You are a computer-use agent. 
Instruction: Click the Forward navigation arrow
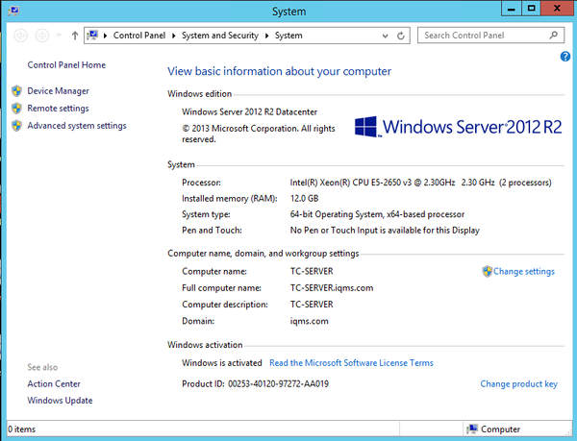coord(41,36)
